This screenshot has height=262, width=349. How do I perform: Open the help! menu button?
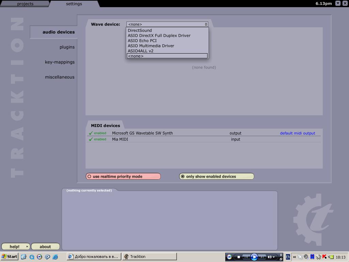(x=16, y=247)
